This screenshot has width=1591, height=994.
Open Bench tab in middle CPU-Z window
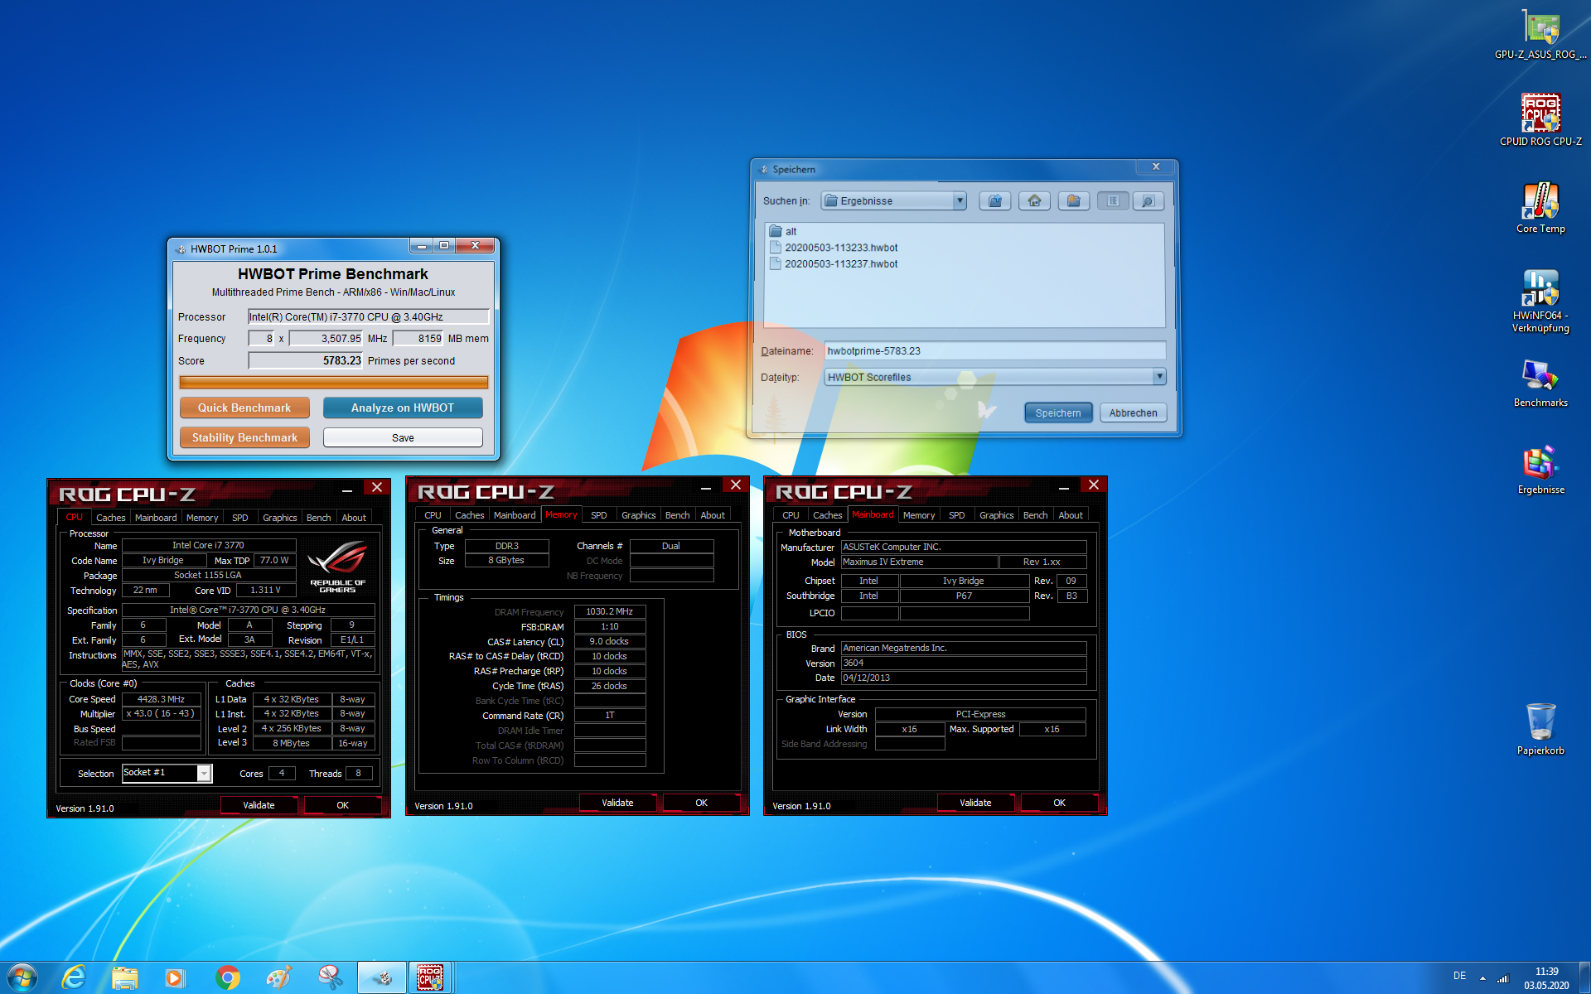coord(678,515)
